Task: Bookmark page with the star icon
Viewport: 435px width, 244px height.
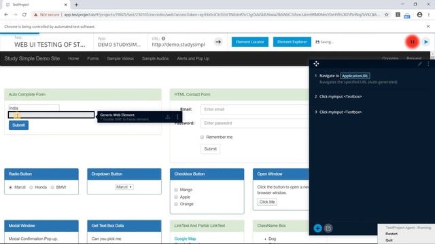Action: pos(387,15)
